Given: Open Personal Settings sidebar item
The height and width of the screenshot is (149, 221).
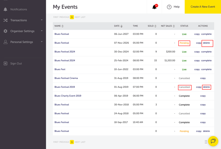Looking at the screenshot, I should [x=21, y=42].
